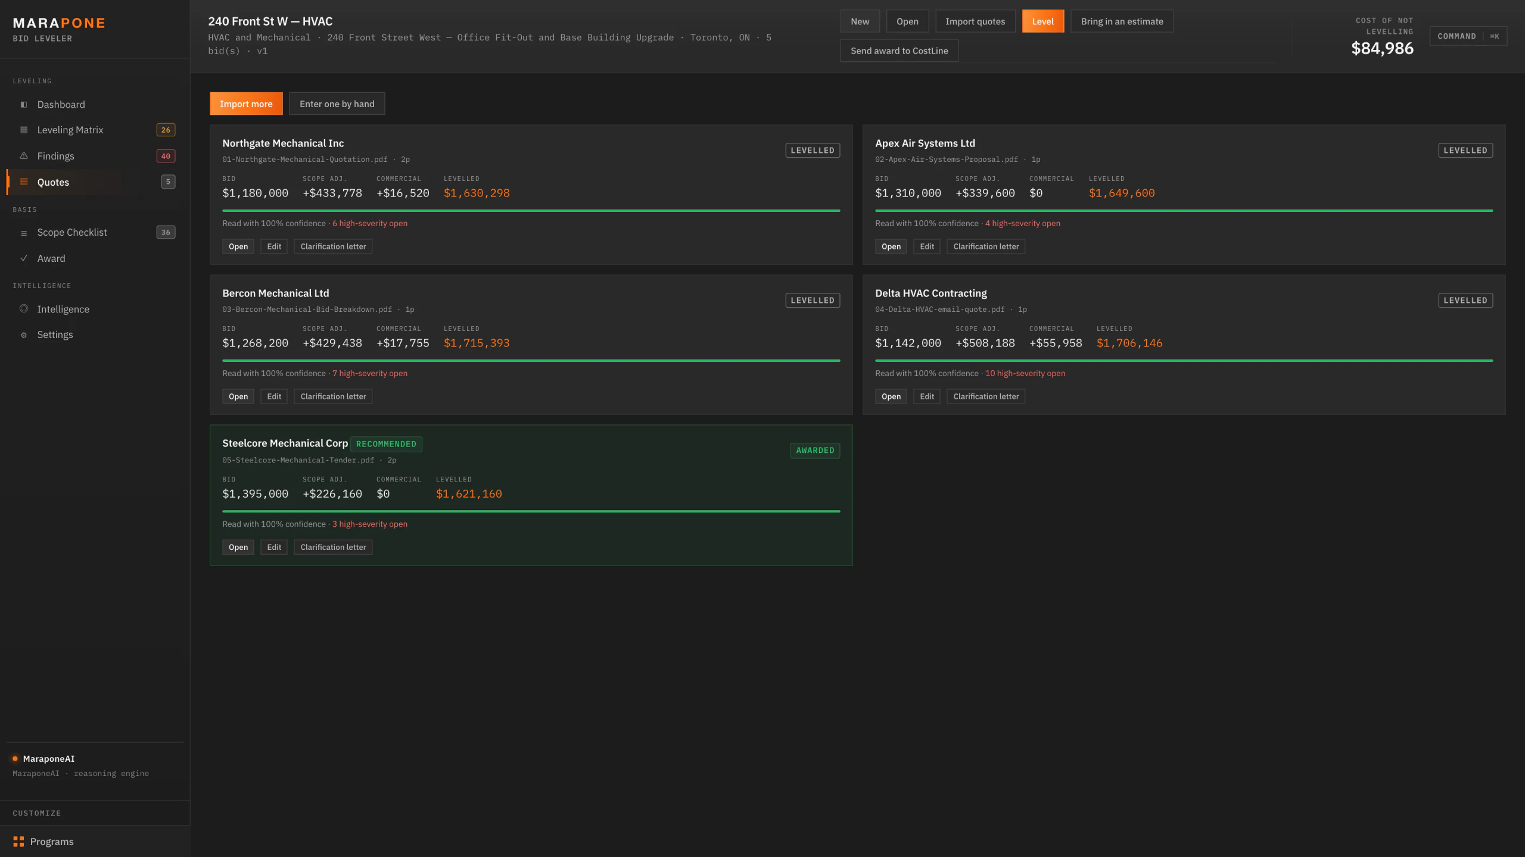The height and width of the screenshot is (857, 1525).
Task: Create Bercon Mechanical clarification letter
Action: [x=333, y=396]
